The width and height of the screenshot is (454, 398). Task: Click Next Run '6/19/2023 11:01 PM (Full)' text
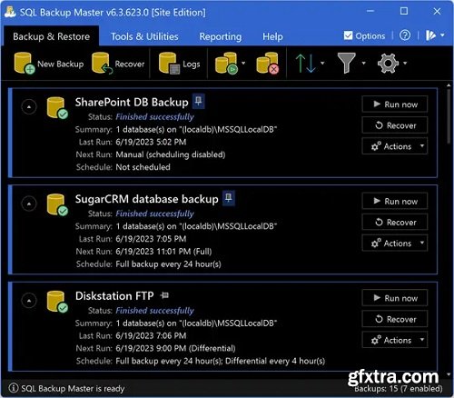[x=163, y=252]
